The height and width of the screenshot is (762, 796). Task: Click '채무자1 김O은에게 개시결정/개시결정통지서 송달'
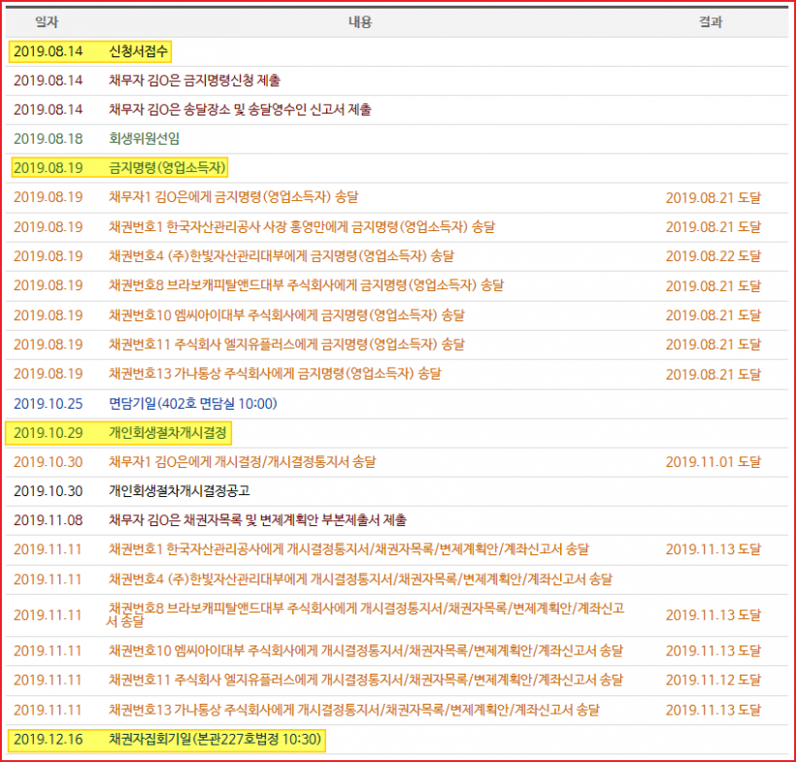[x=242, y=462]
